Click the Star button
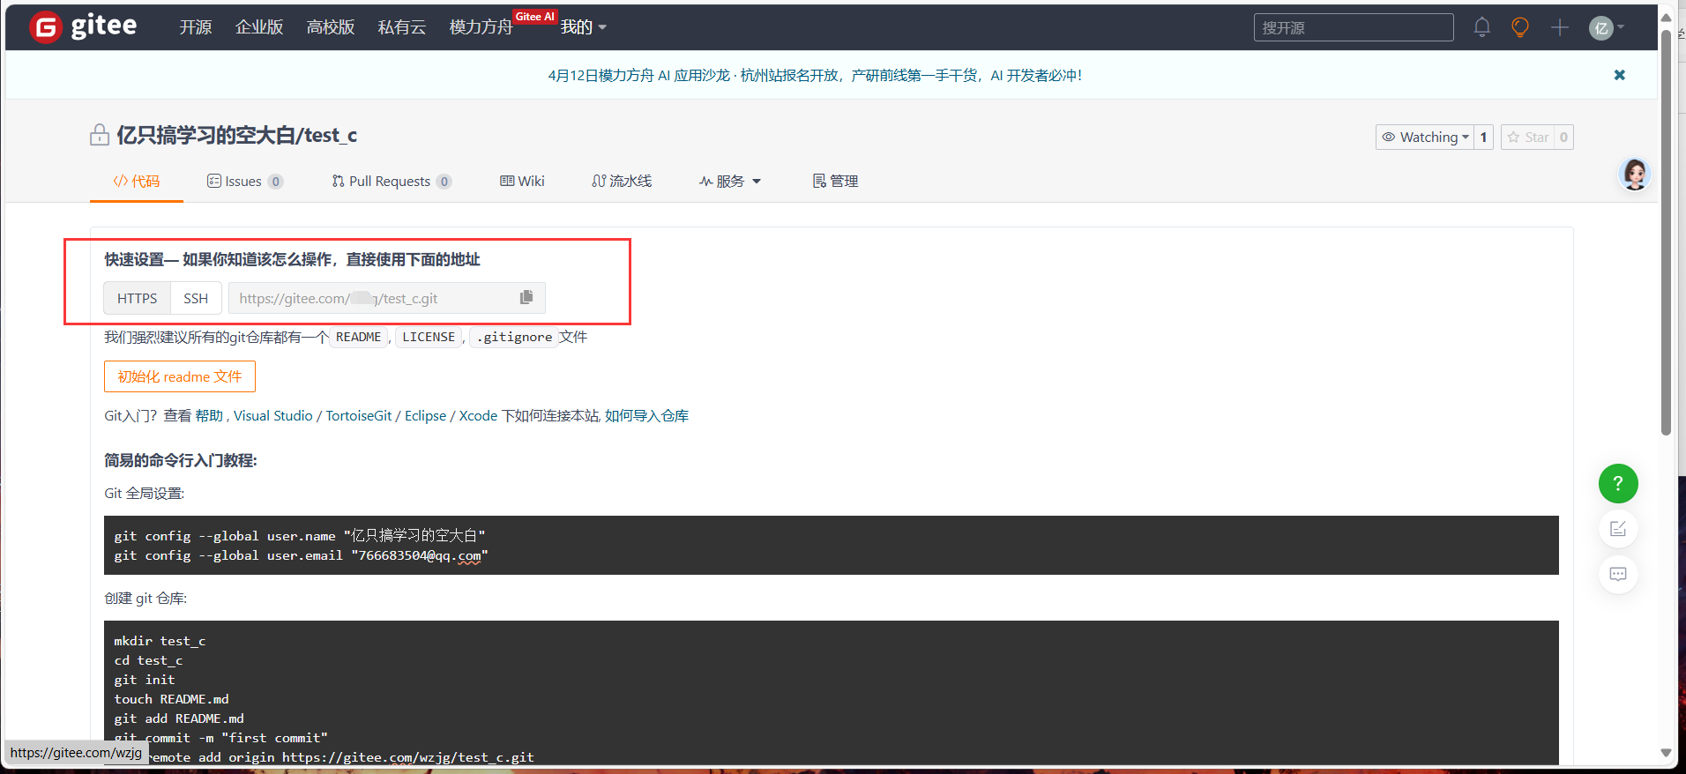Viewport: 1686px width, 774px height. (x=1528, y=137)
